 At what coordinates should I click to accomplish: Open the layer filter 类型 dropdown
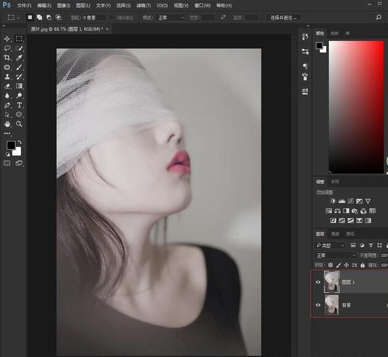(331, 245)
